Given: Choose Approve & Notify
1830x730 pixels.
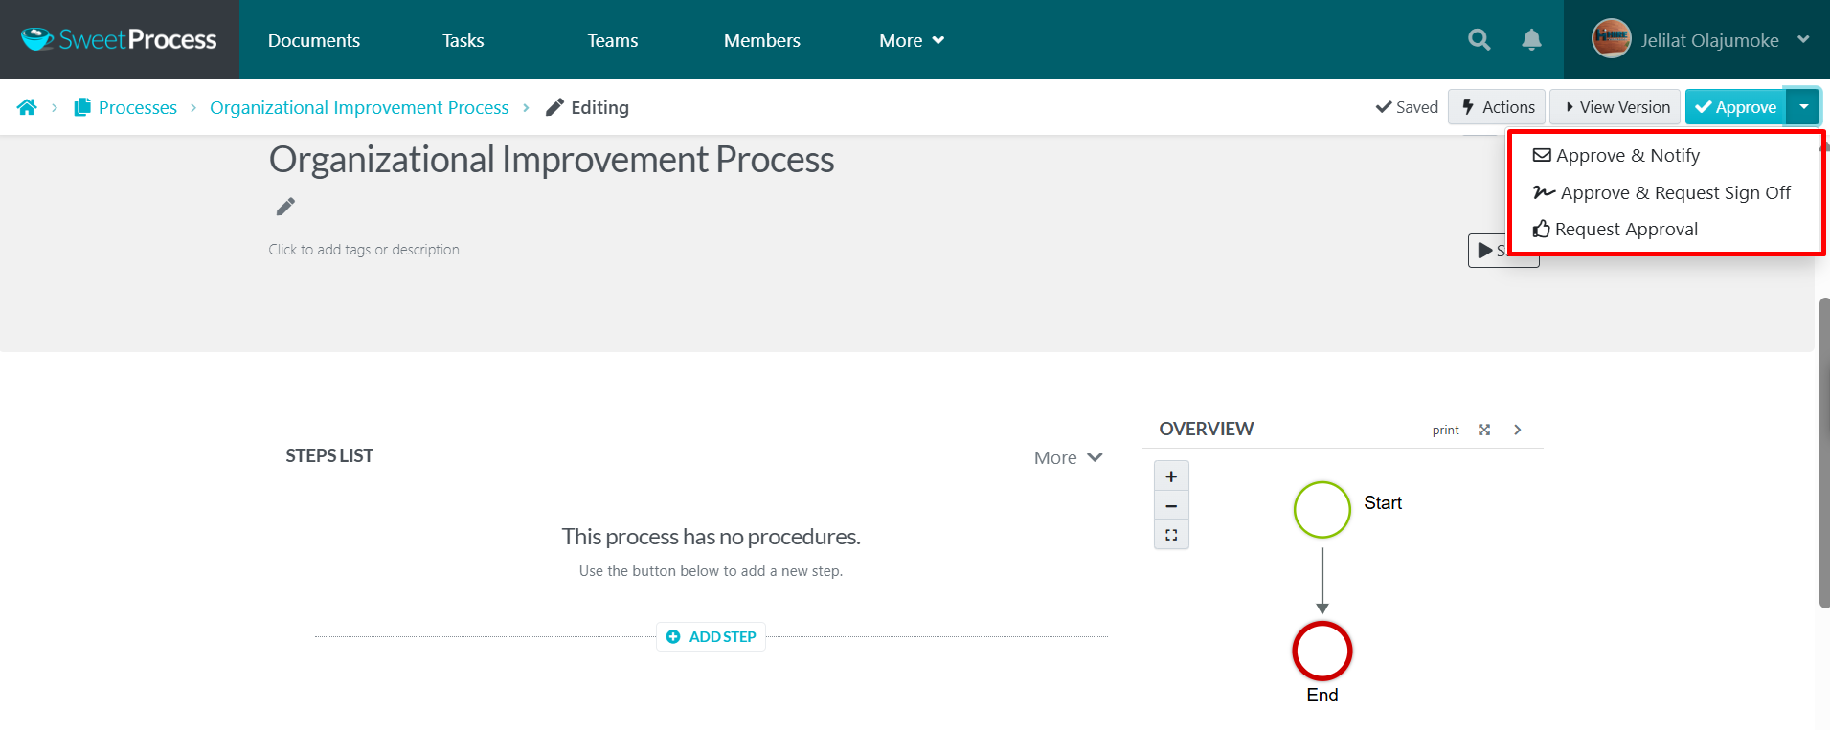Looking at the screenshot, I should pos(1616,155).
